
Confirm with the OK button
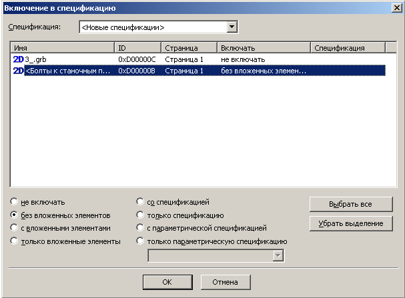[x=167, y=282]
